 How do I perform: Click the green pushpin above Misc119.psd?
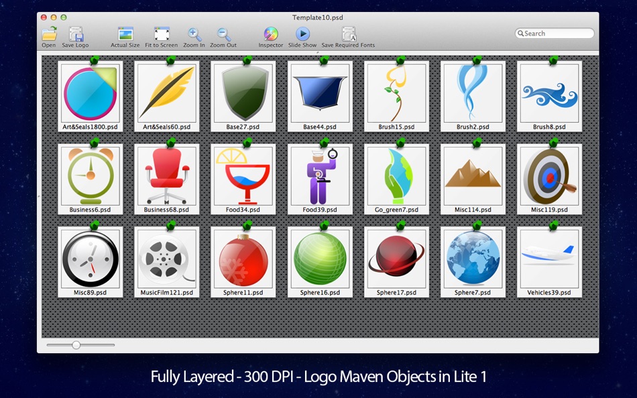553,143
